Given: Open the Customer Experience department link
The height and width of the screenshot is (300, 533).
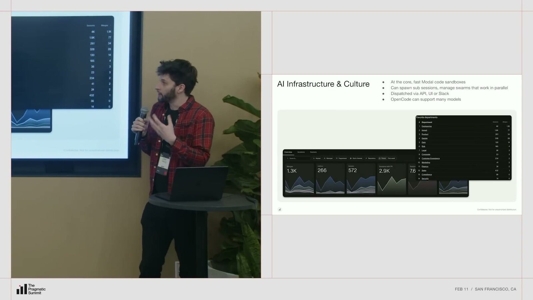Looking at the screenshot, I should point(430,158).
